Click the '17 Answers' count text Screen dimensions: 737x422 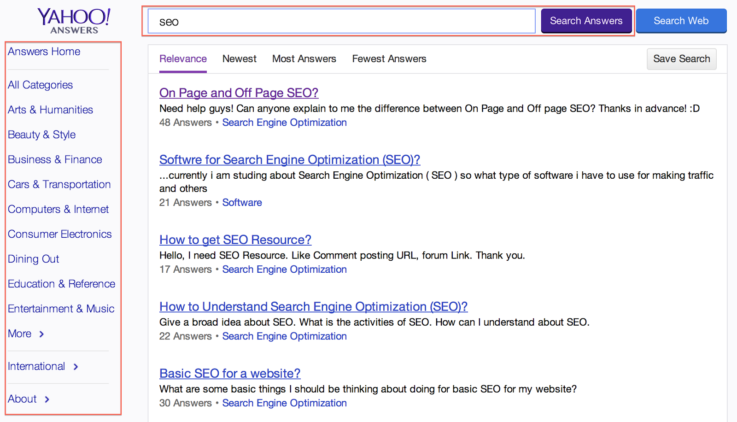[x=186, y=270]
